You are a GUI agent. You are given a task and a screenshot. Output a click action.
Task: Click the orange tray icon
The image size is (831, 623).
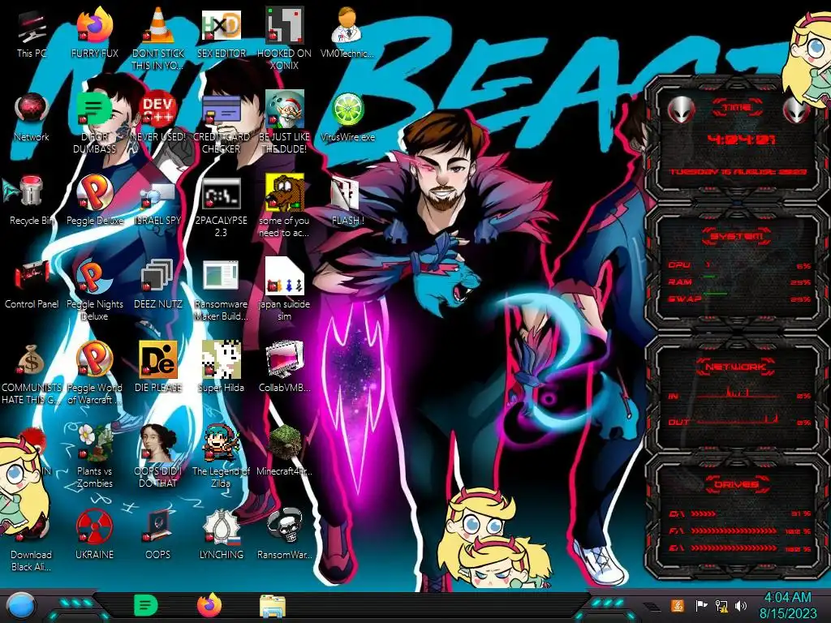[x=678, y=605]
